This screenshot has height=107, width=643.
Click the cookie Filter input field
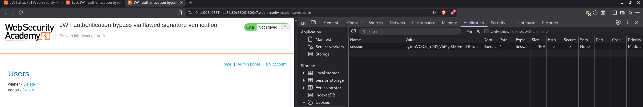[x=412, y=31]
